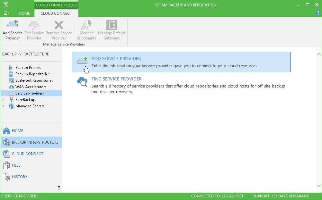Click the 'Enter the information your service provider' description
The width and height of the screenshot is (322, 200).
(x=175, y=66)
